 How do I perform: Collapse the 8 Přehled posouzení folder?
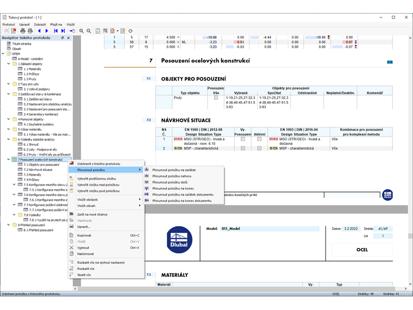9,225
